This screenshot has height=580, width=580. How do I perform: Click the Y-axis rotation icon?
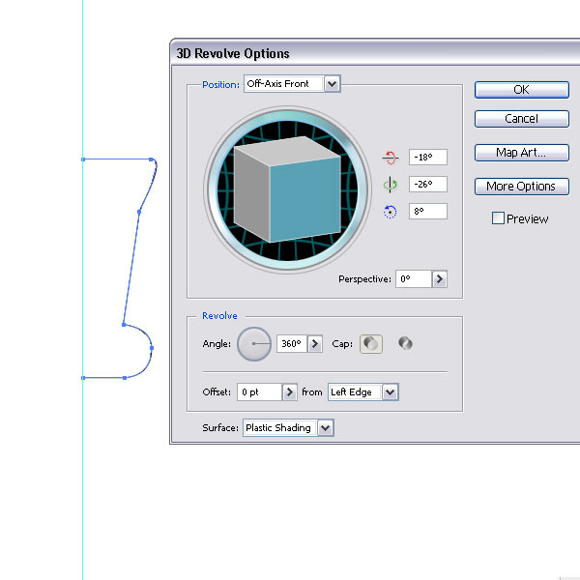tap(390, 185)
